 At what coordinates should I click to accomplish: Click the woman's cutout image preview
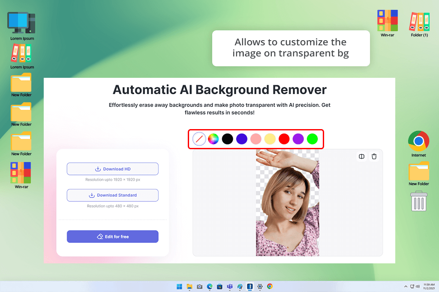coord(288,203)
